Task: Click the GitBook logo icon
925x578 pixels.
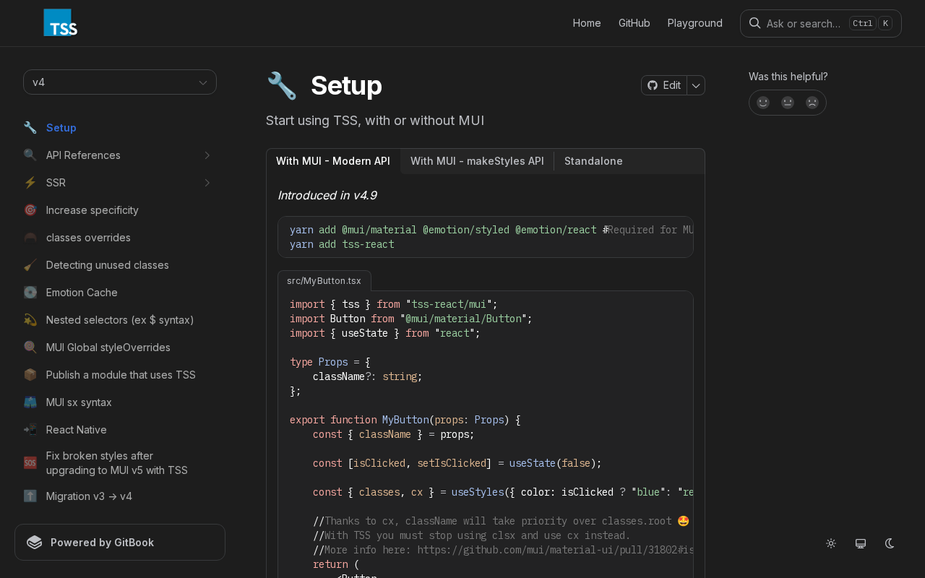Action: 34,543
